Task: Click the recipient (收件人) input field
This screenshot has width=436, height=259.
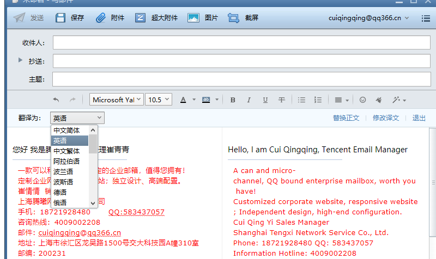Action: [241, 42]
